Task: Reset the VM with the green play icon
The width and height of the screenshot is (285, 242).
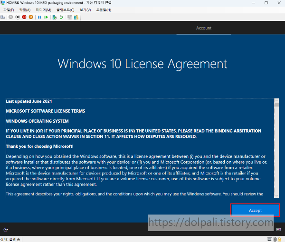Action: click(x=46, y=17)
